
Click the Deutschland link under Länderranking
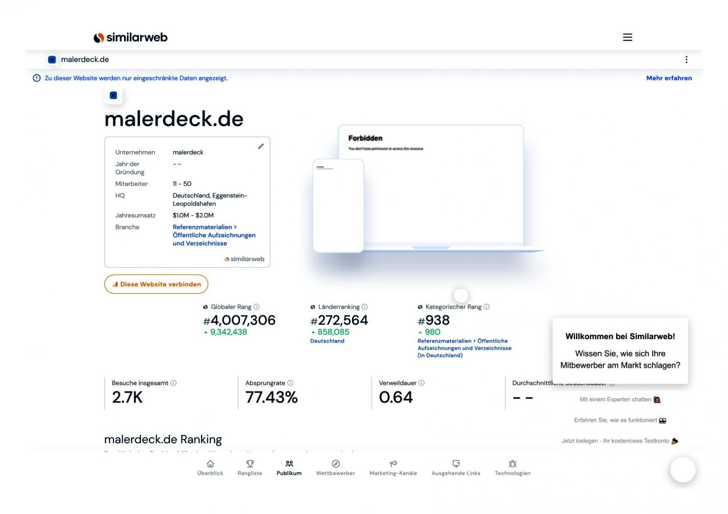(327, 341)
